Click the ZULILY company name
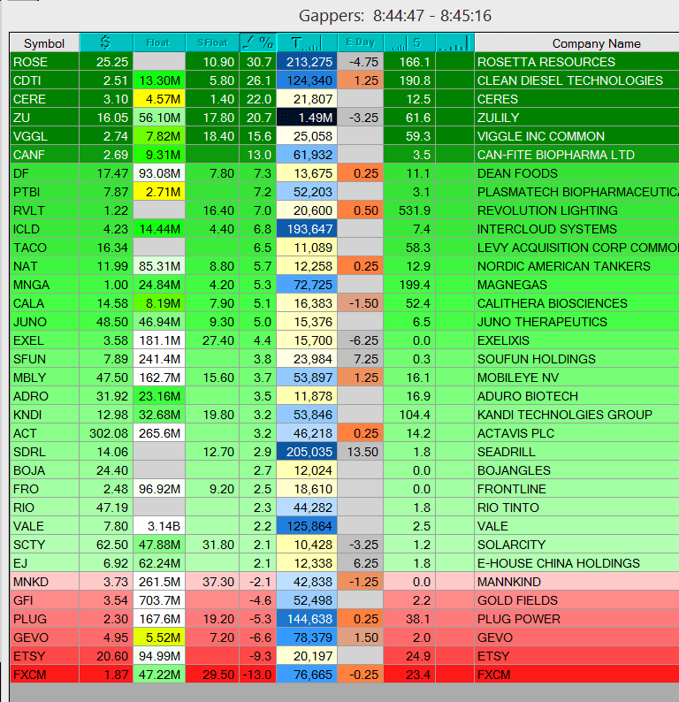The height and width of the screenshot is (702, 679). [498, 118]
